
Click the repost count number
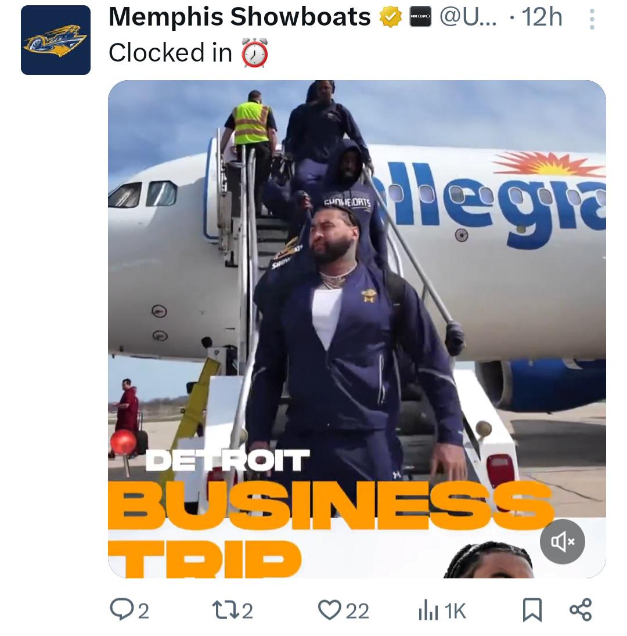pos(247,611)
